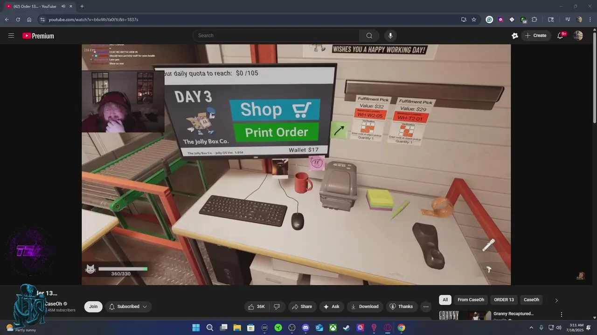Go to YouTube Premium home logo
Screen dimensions: 597x335
[x=38, y=36]
